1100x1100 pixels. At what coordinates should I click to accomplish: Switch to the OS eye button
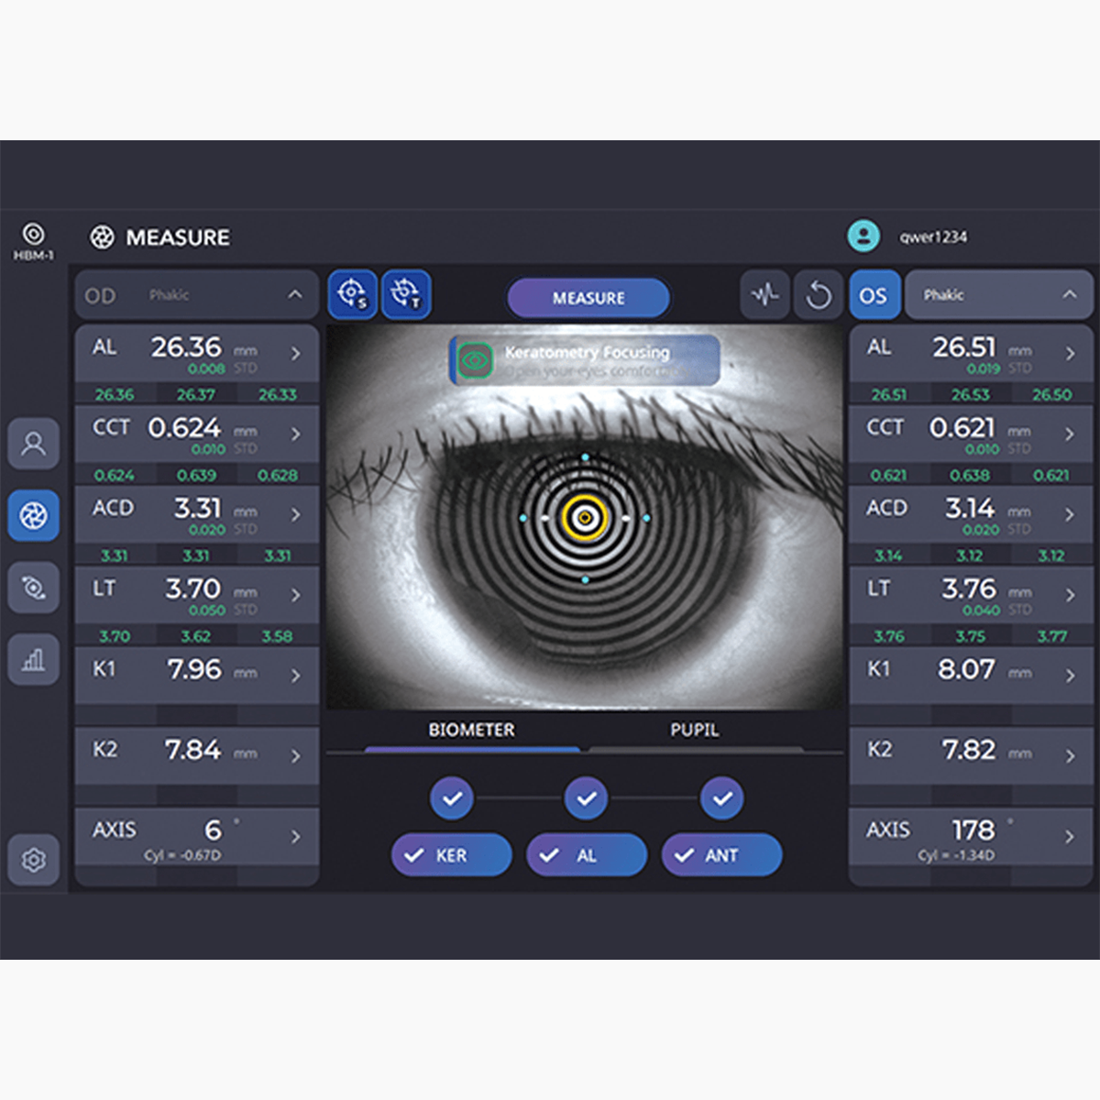pyautogui.click(x=874, y=294)
